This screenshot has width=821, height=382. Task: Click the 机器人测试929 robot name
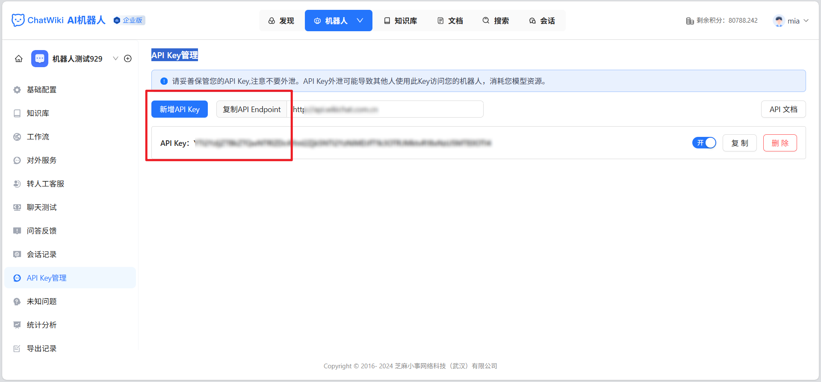pyautogui.click(x=77, y=59)
